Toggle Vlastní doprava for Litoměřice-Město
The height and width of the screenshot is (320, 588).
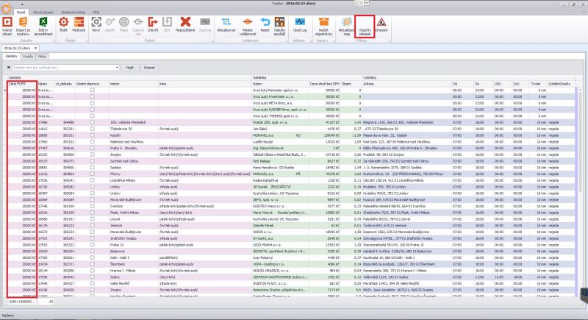[93, 180]
